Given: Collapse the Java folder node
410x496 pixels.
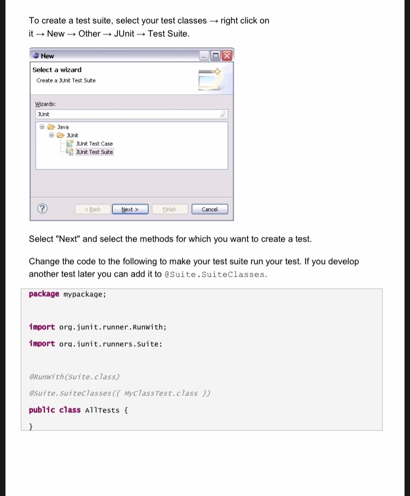Looking at the screenshot, I should [42, 126].
